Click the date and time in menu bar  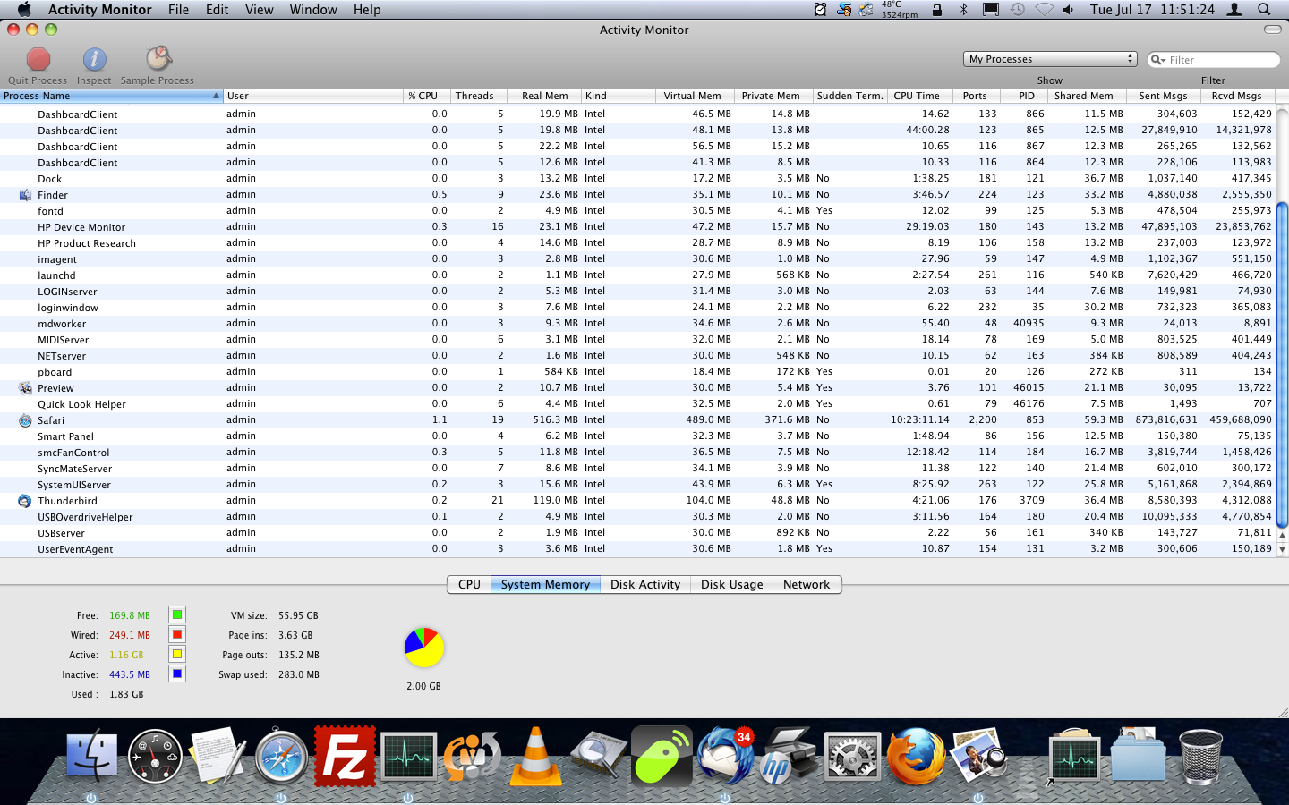tap(1152, 9)
